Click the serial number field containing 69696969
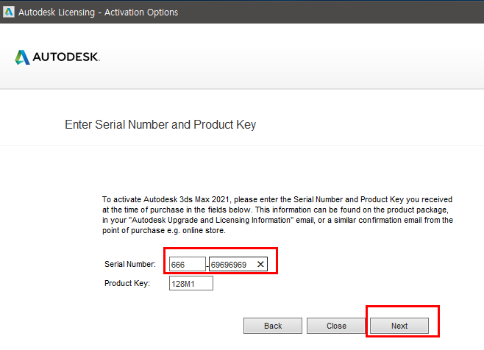The image size is (484, 350). (232, 264)
